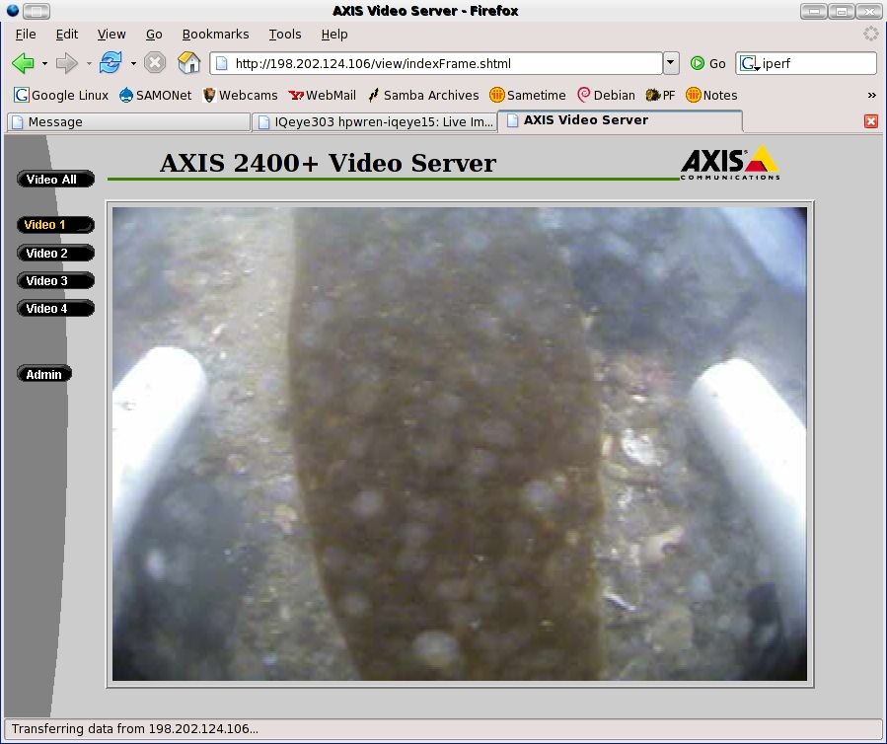Open the Back history dropdown arrow
The height and width of the screenshot is (744, 887).
tap(44, 63)
